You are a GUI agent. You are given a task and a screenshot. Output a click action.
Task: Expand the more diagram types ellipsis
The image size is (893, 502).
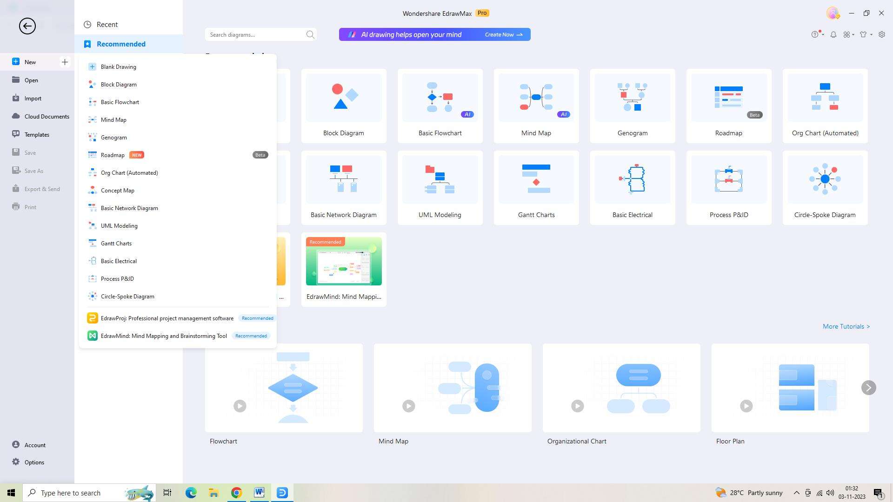(x=281, y=297)
